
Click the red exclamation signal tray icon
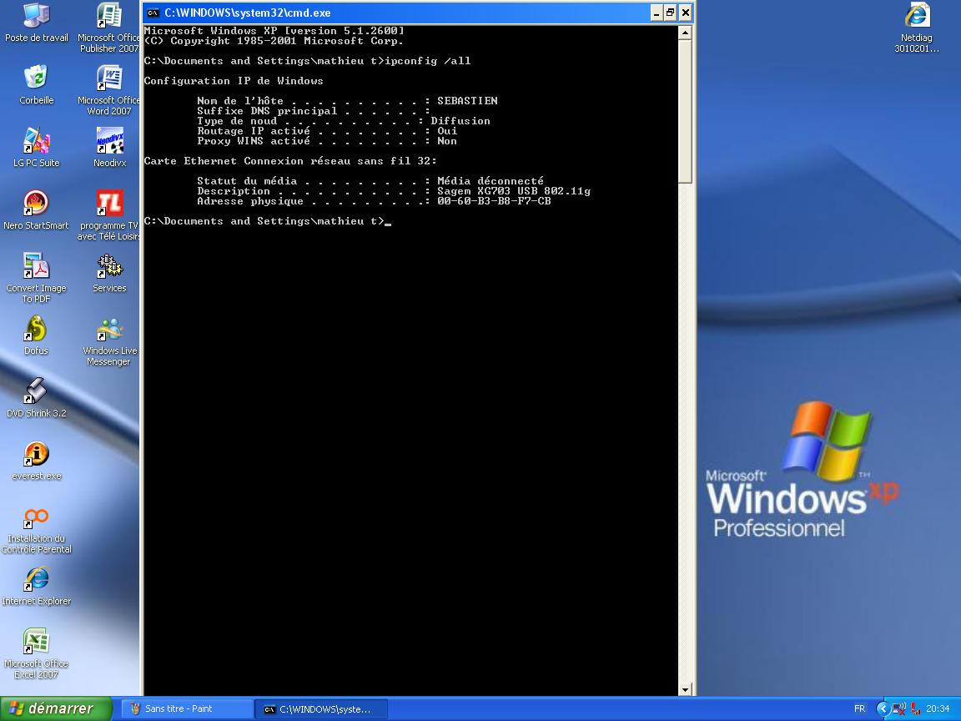click(916, 708)
